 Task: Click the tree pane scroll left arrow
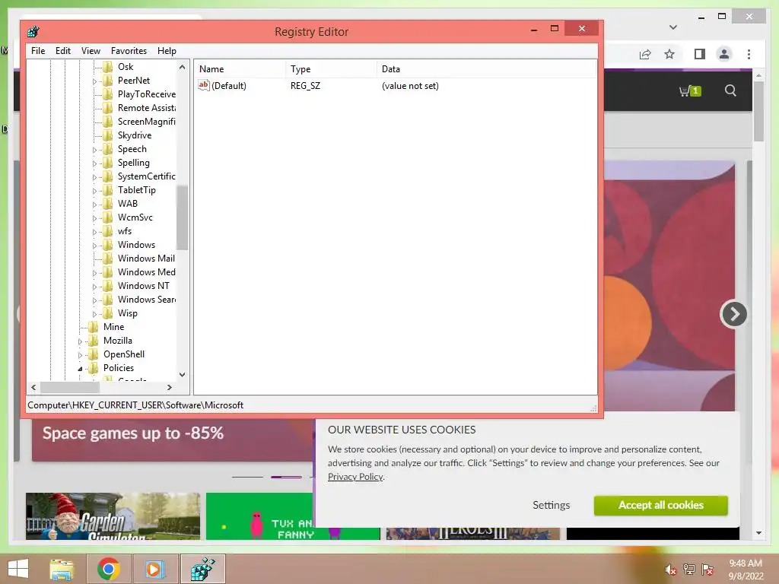click(x=33, y=387)
